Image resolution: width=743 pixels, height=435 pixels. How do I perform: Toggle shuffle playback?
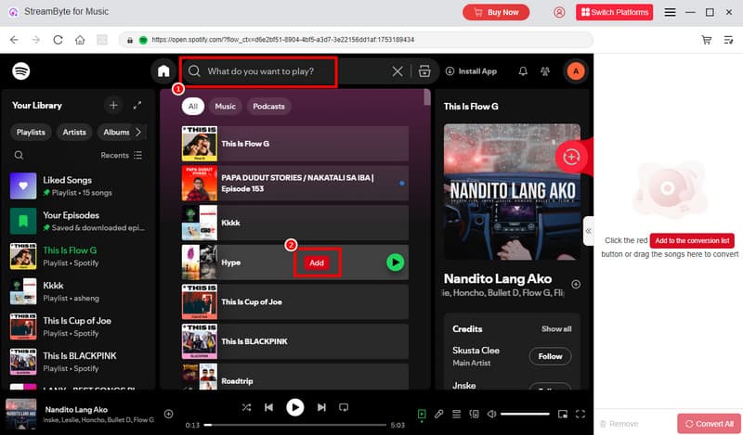(x=246, y=407)
